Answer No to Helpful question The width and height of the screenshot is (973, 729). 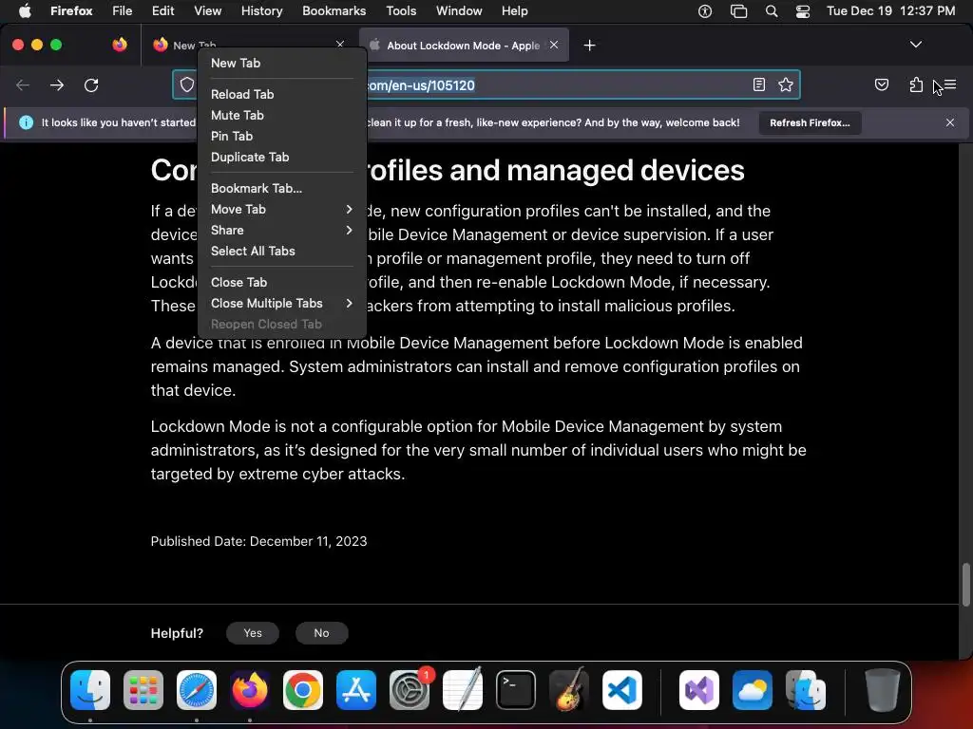[321, 633]
